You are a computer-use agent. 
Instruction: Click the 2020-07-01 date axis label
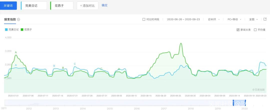[x=13, y=96]
